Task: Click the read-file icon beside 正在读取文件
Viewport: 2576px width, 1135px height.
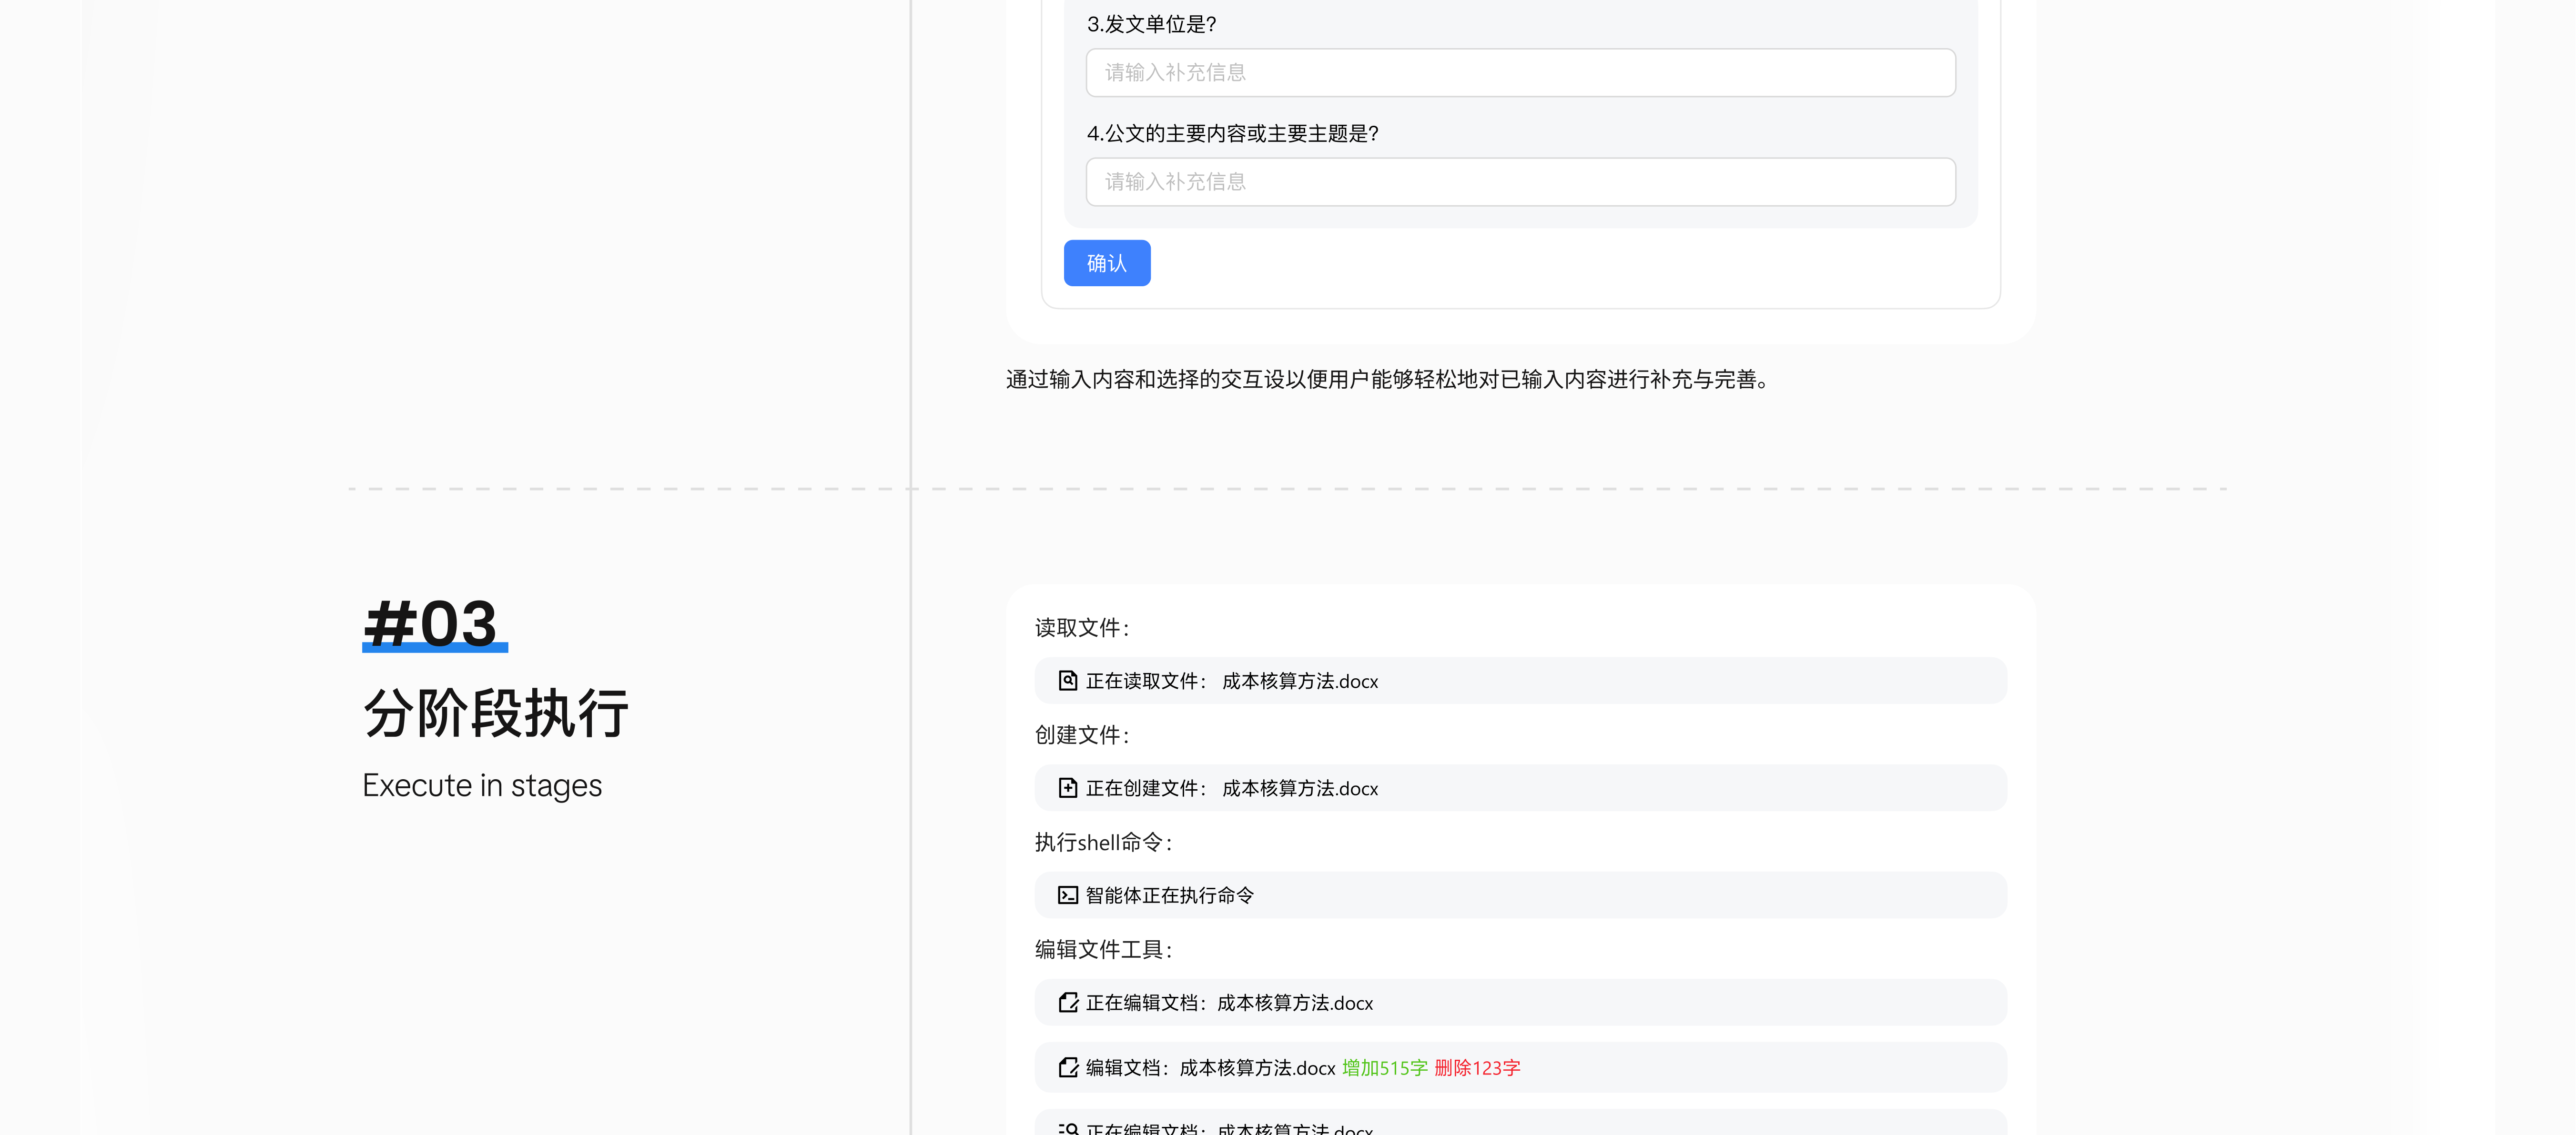Action: (1067, 681)
